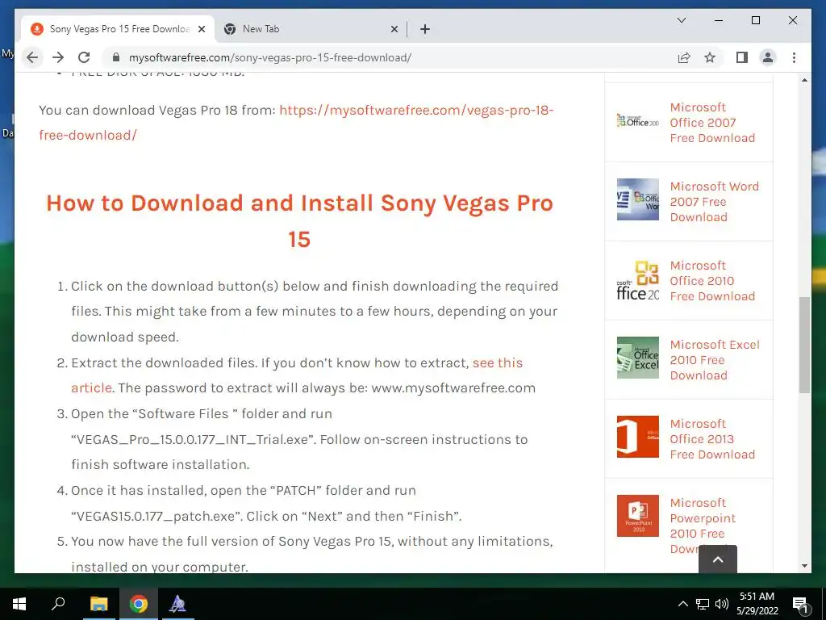This screenshot has height=620, width=826.
Task: Open Microsoft Office 2007 Free Download link
Action: pos(712,123)
